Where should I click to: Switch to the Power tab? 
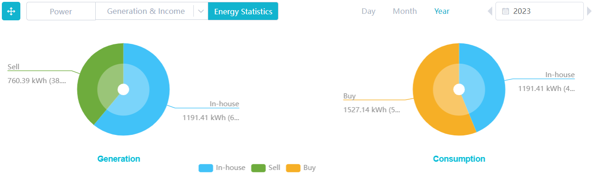coord(61,11)
